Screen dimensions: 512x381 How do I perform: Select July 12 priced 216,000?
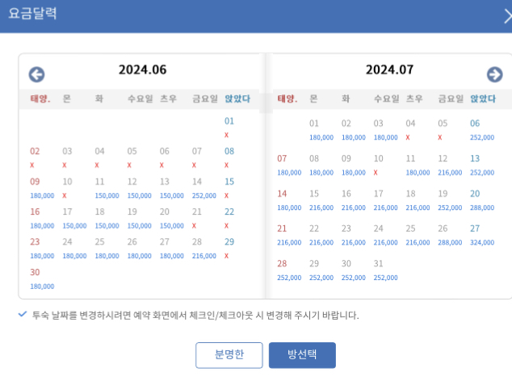pyautogui.click(x=450, y=165)
